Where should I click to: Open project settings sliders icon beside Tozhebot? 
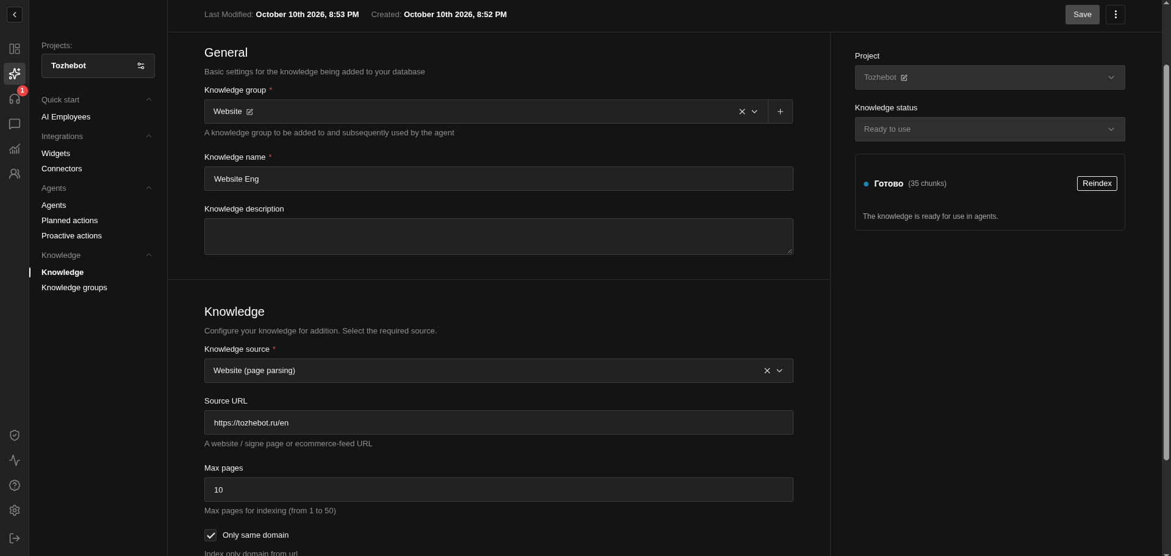141,66
